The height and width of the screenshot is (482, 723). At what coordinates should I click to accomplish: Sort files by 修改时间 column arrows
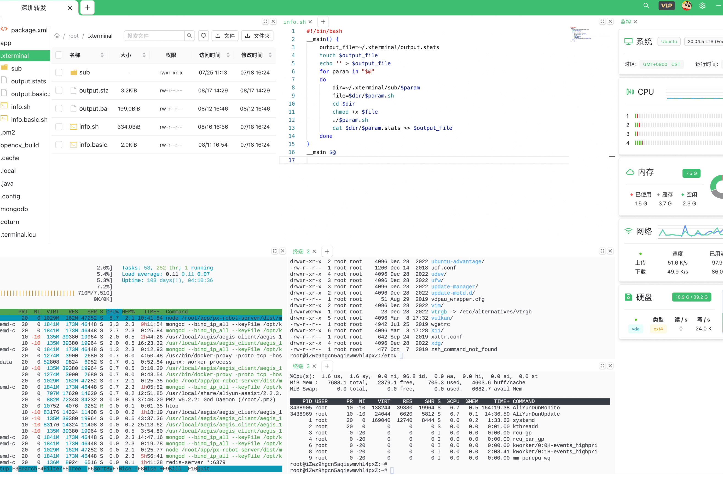[x=270, y=55]
